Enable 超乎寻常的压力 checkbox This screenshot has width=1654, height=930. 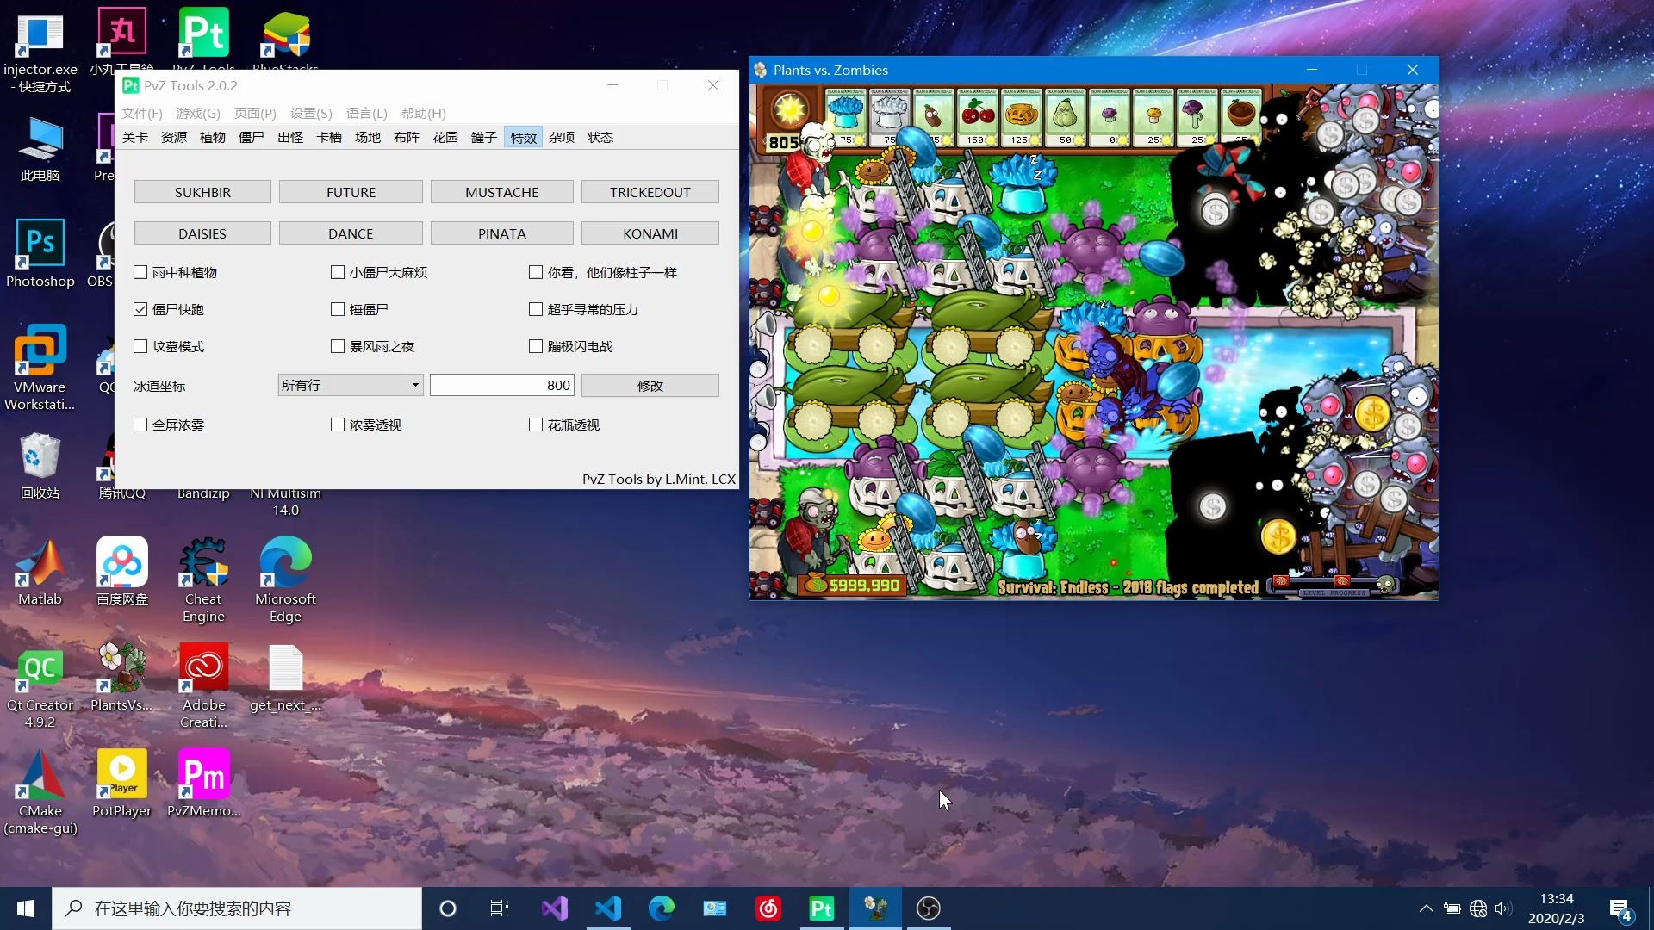536,309
